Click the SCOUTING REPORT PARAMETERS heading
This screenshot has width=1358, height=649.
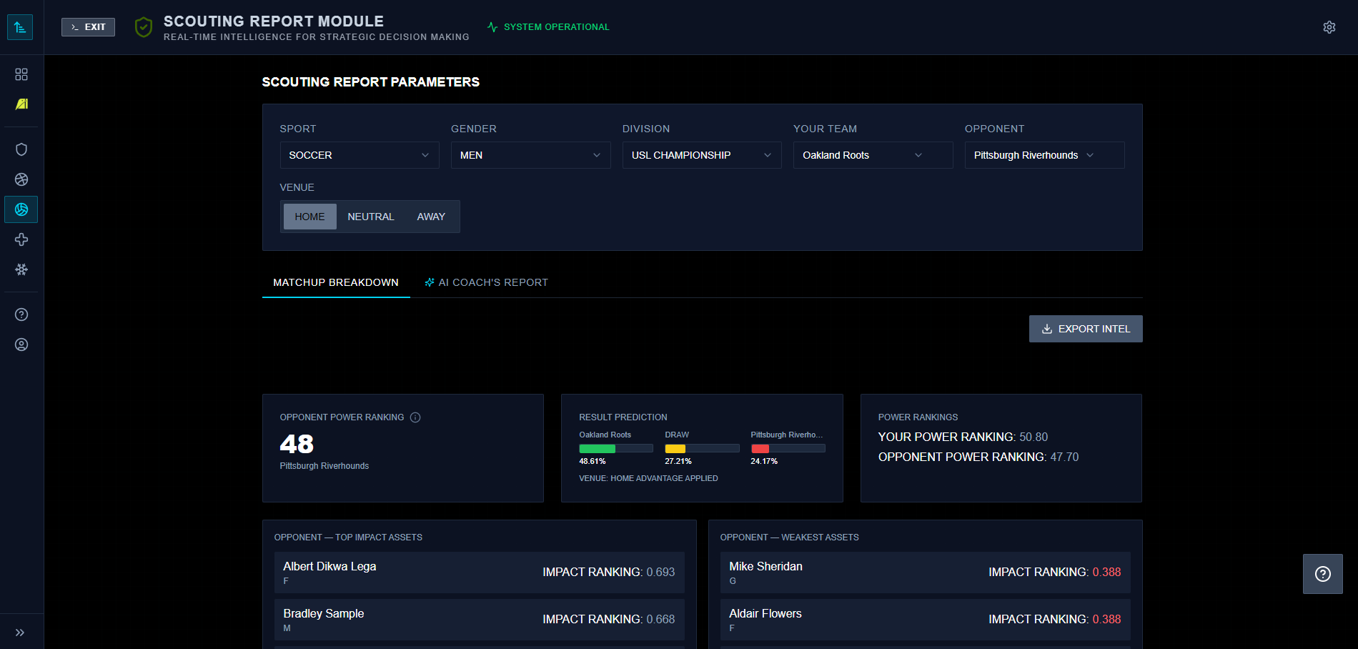(370, 82)
